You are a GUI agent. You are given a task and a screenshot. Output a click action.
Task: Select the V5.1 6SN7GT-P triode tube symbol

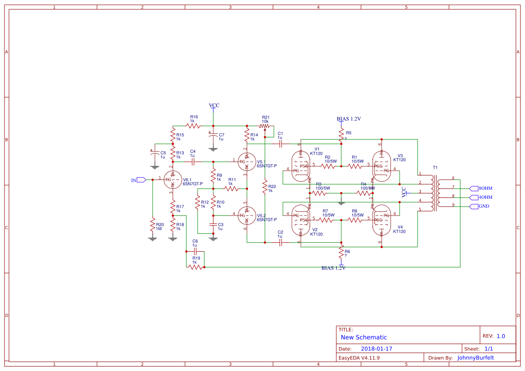(x=247, y=161)
